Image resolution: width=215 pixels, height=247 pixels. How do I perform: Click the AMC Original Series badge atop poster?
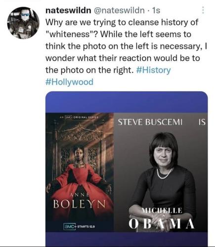point(79,117)
